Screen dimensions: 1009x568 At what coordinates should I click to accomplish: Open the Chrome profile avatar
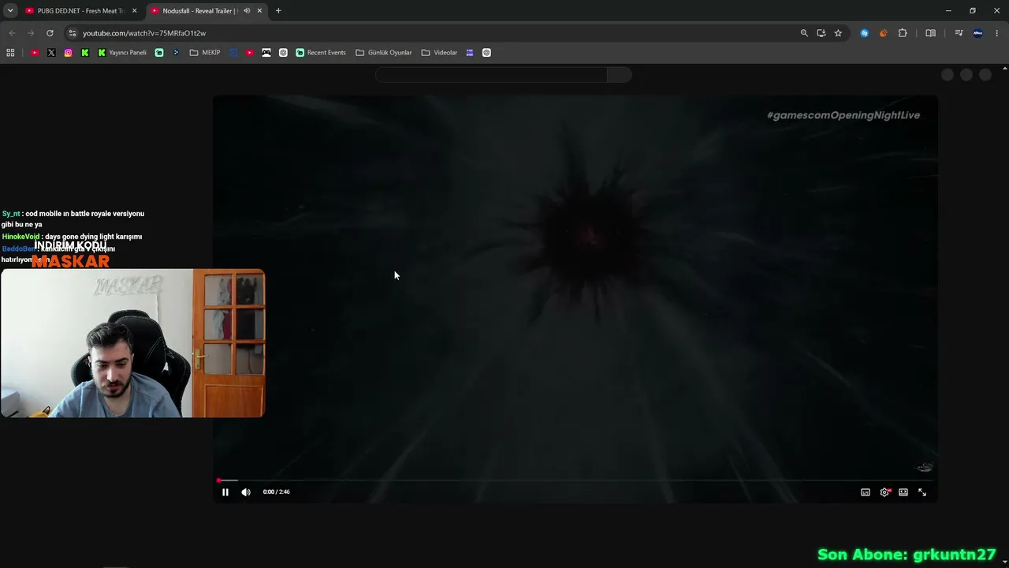point(978,33)
